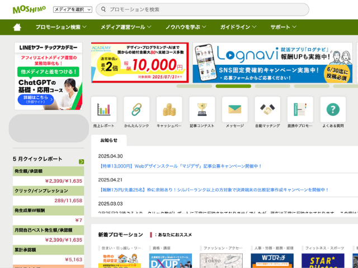Open the 報酬10,000円 academy banner
This screenshot has height=268, width=358.
pyautogui.click(x=140, y=63)
